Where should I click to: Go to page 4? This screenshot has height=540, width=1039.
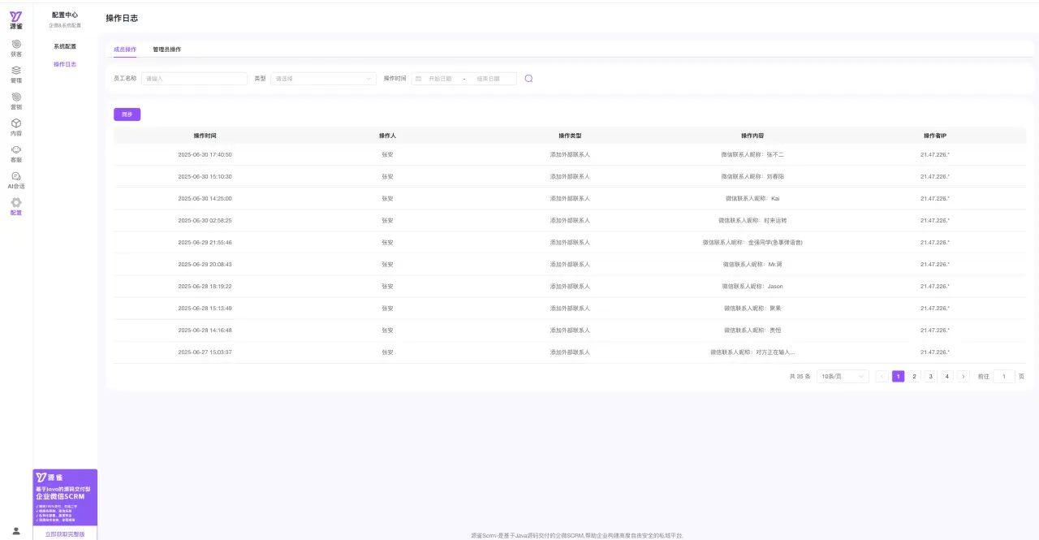point(947,377)
